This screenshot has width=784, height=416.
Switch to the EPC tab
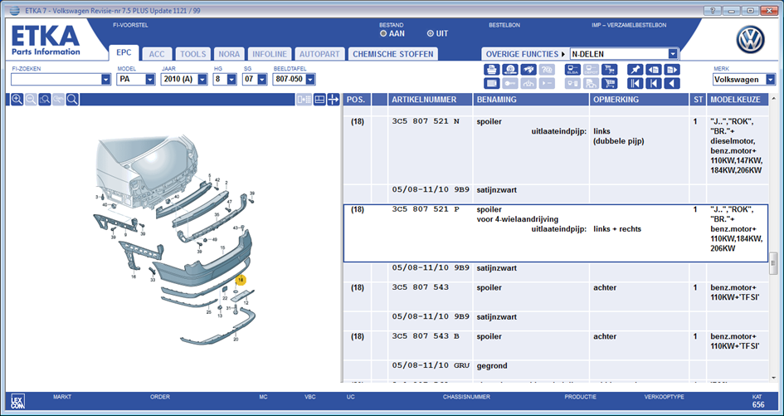click(124, 54)
